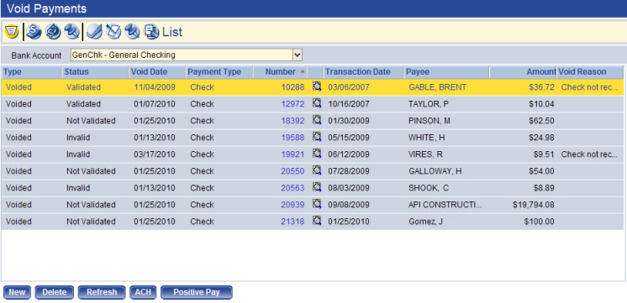Open details magnifier for check 18392

[317, 121]
